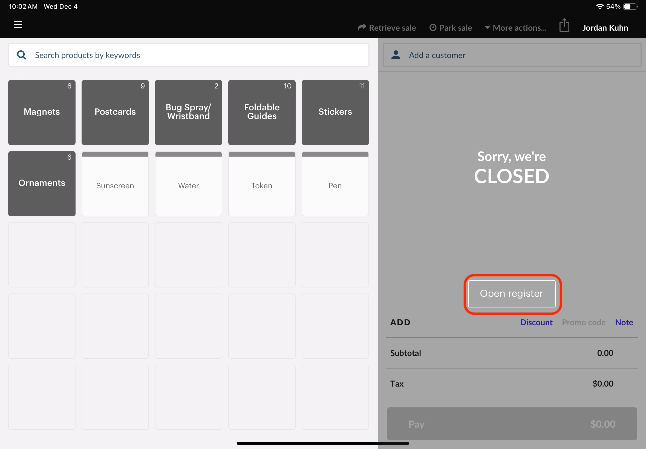Tap the share/export icon
Screen dimensions: 646x449
click(x=564, y=25)
